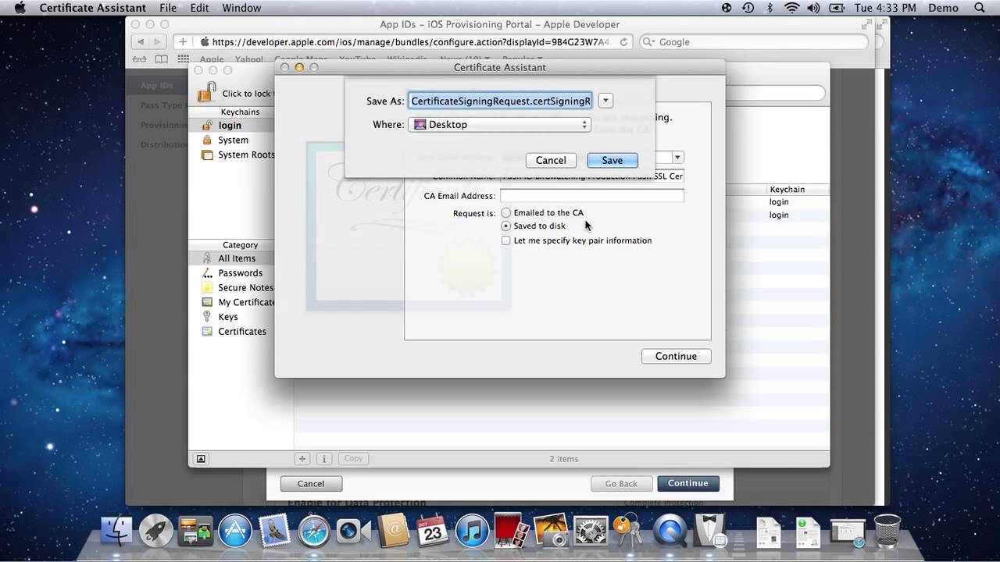Click Cancel in the save sheet
1000x562 pixels.
(x=551, y=160)
